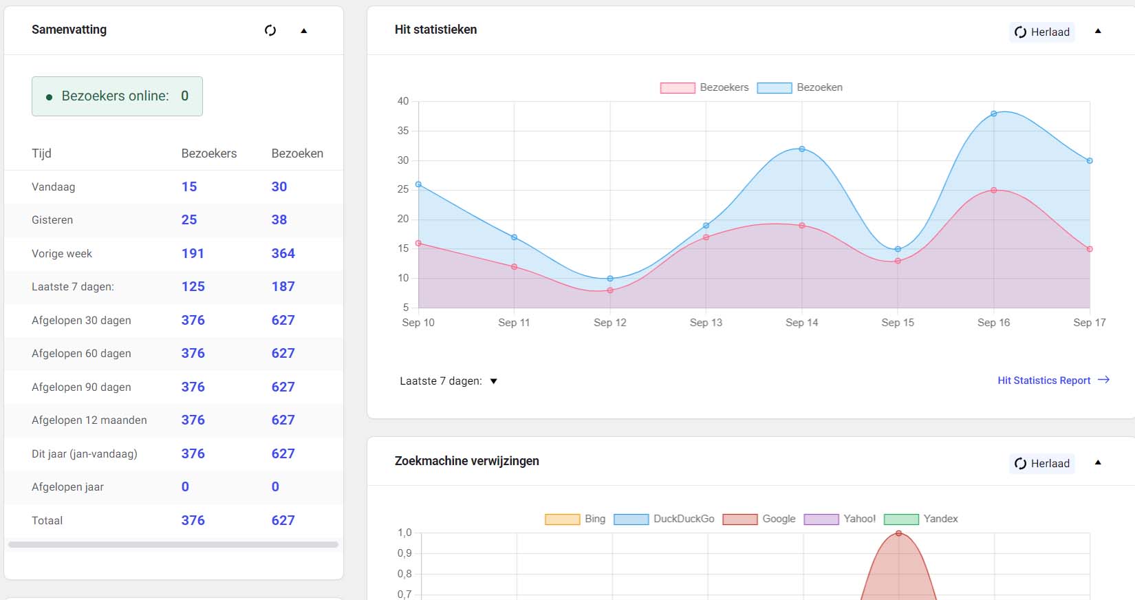Collapse the Hit statistieken panel

[1098, 31]
